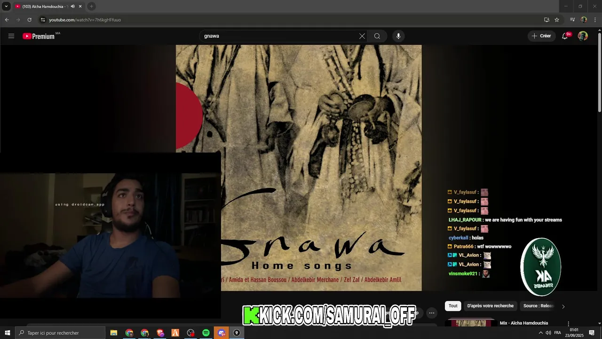The image size is (602, 339).
Task: Select the Source chip
Action: pyautogui.click(x=539, y=306)
